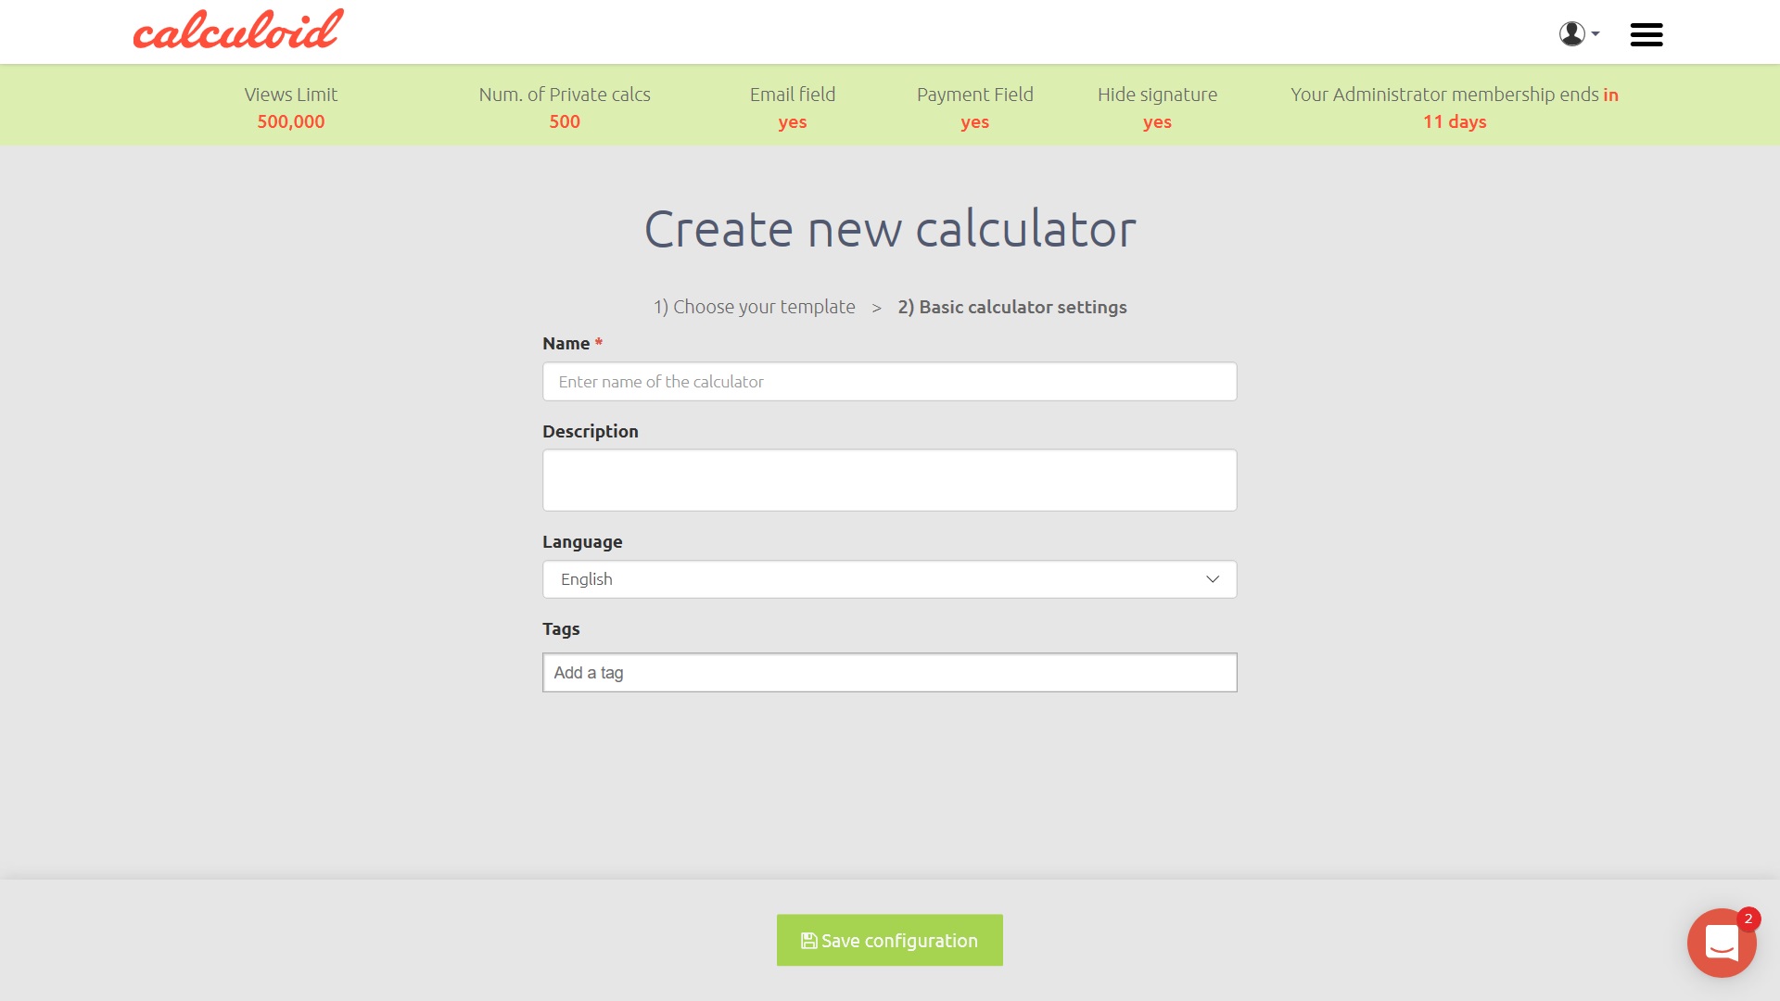Click the 11 days membership text

pyautogui.click(x=1454, y=121)
